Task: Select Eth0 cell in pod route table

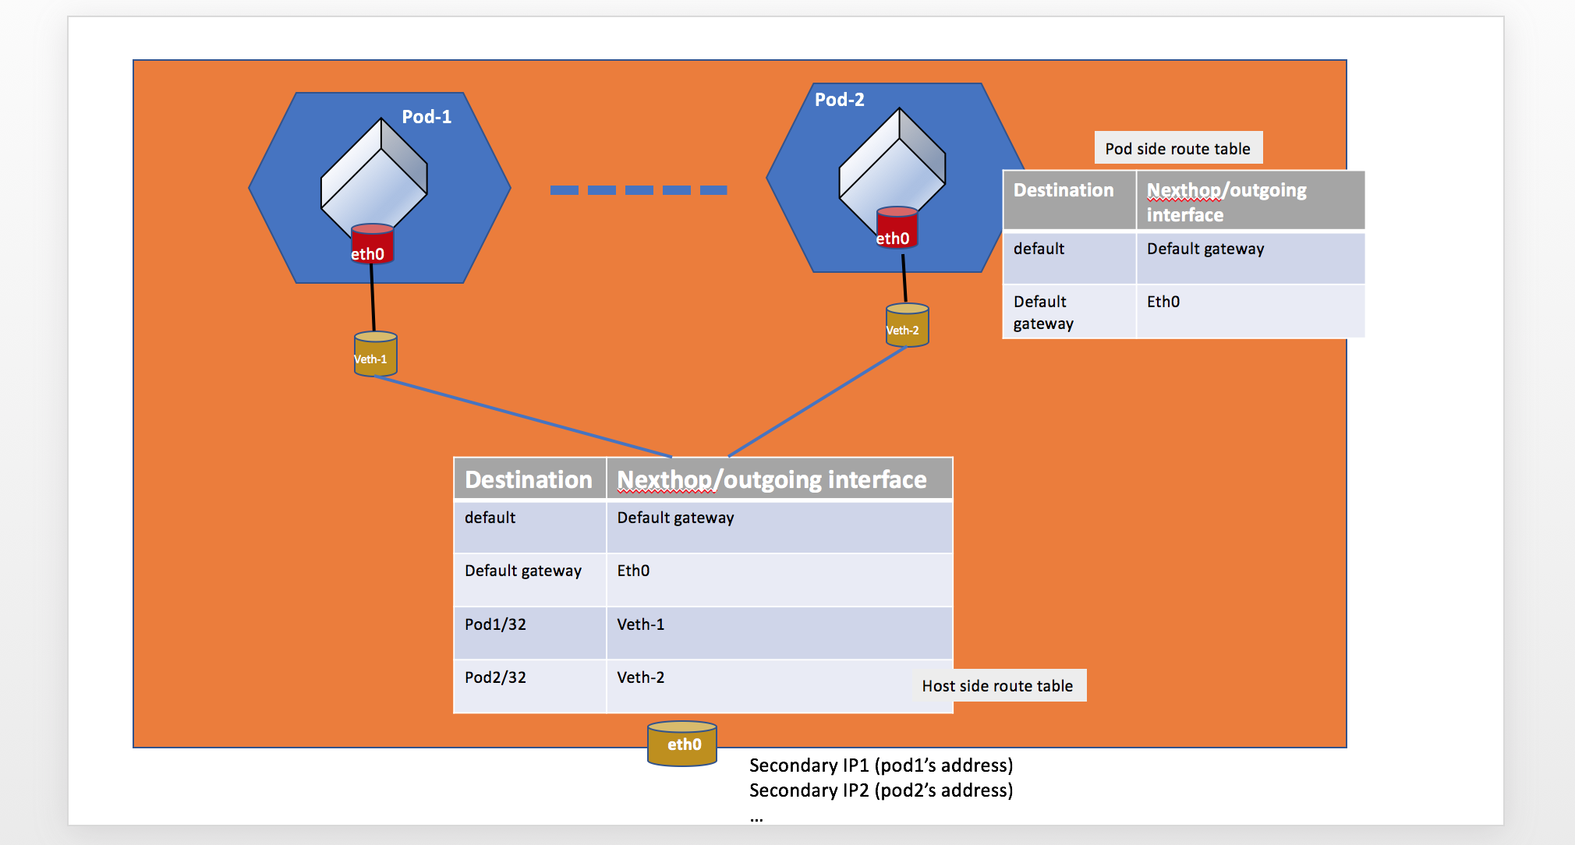Action: pos(1251,312)
